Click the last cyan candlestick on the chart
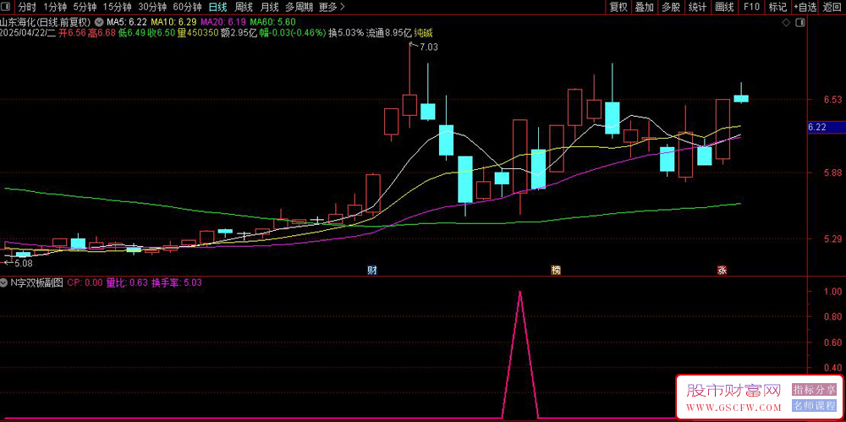The height and width of the screenshot is (422, 846). tap(741, 99)
